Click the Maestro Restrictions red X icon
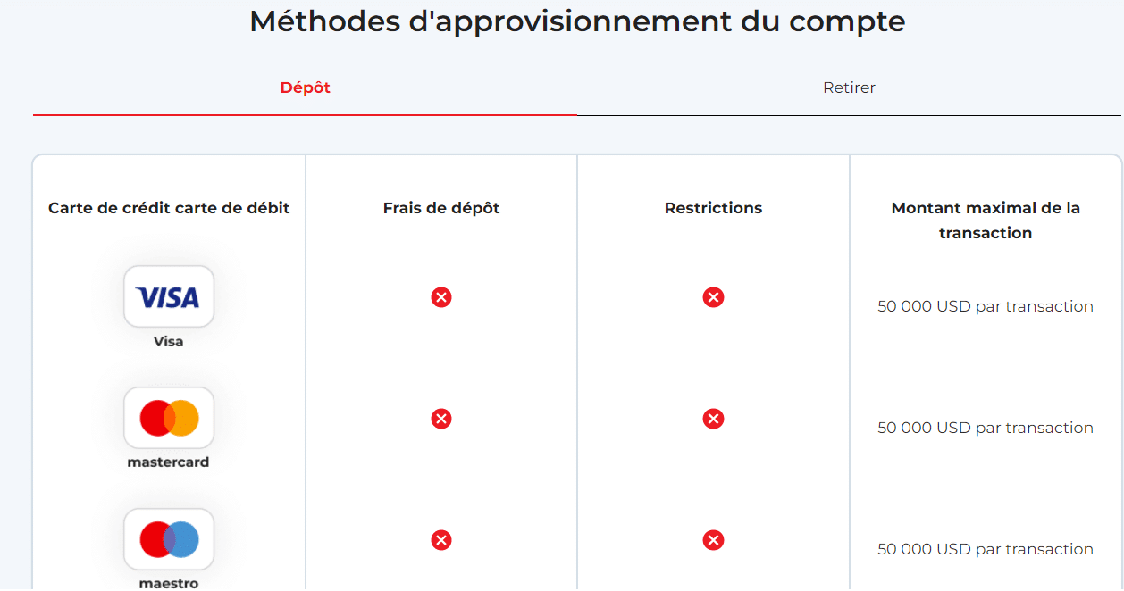Viewport: 1124px width, 591px height. pyautogui.click(x=713, y=540)
